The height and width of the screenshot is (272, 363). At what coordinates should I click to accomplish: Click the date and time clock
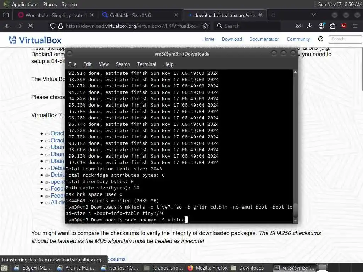point(340,4)
